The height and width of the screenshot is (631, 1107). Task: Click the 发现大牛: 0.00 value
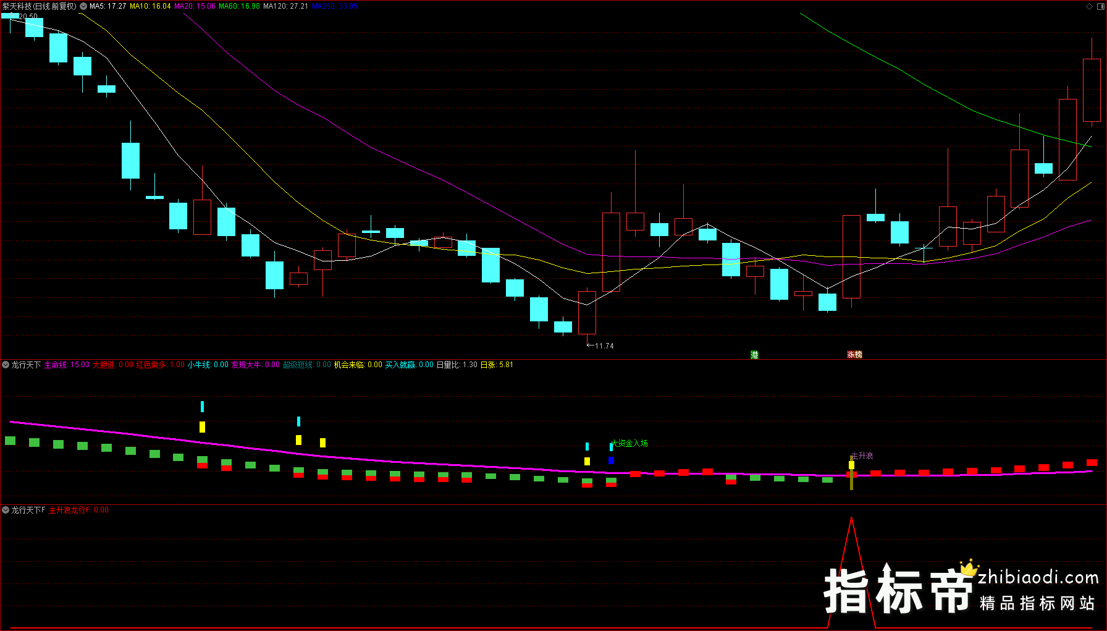coord(256,365)
